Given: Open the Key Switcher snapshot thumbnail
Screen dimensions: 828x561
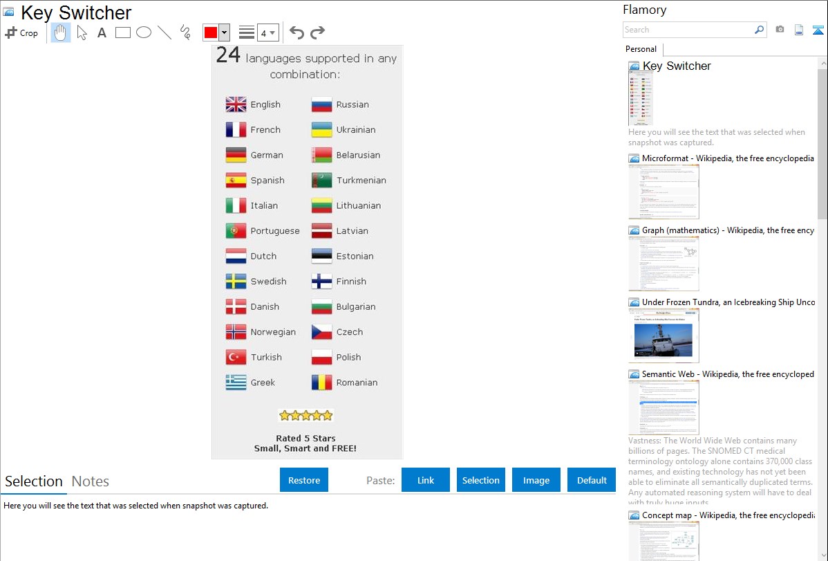Looking at the screenshot, I should point(641,98).
